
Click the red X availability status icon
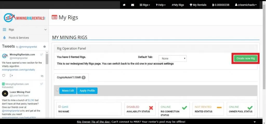(151, 108)
